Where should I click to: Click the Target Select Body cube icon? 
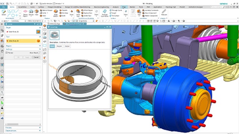point(38,32)
